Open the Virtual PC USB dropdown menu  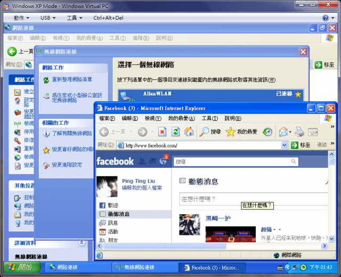(48, 18)
